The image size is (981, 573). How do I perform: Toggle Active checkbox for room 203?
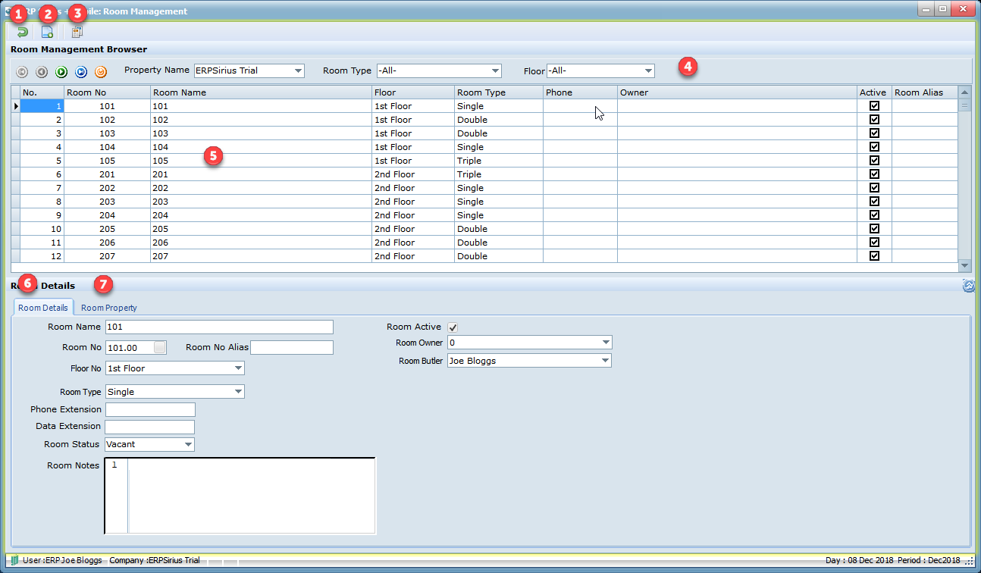point(874,202)
